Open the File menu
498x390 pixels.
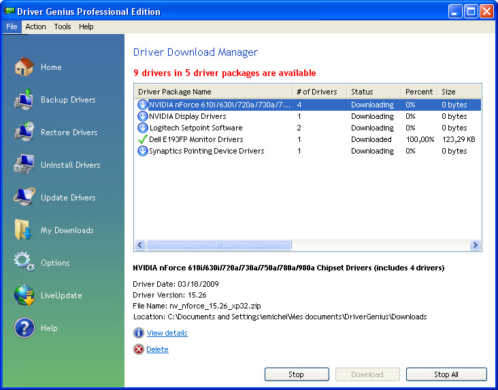pyautogui.click(x=12, y=26)
